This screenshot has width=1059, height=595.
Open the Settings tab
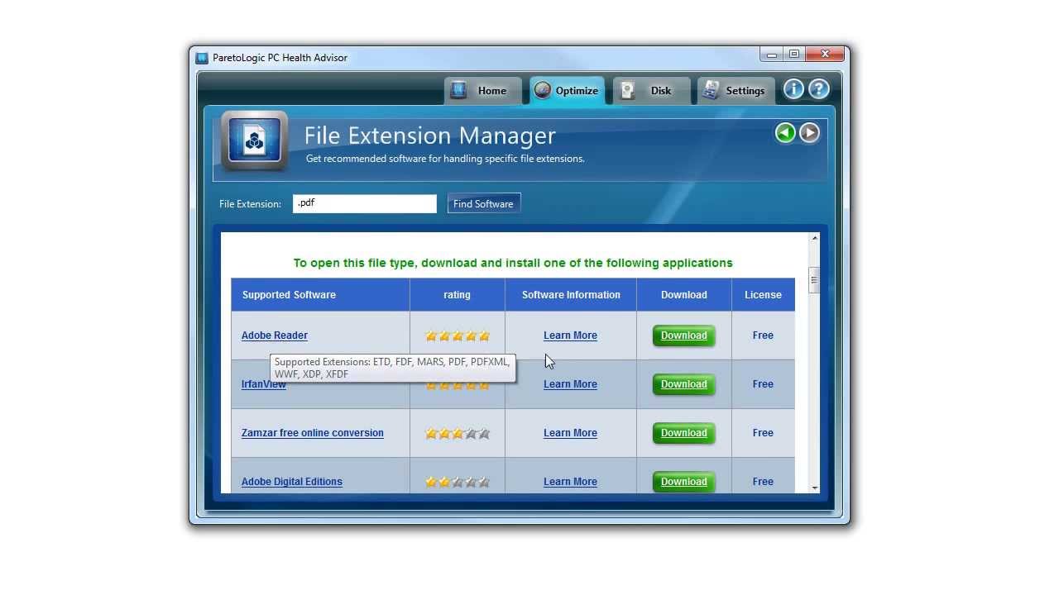[736, 91]
